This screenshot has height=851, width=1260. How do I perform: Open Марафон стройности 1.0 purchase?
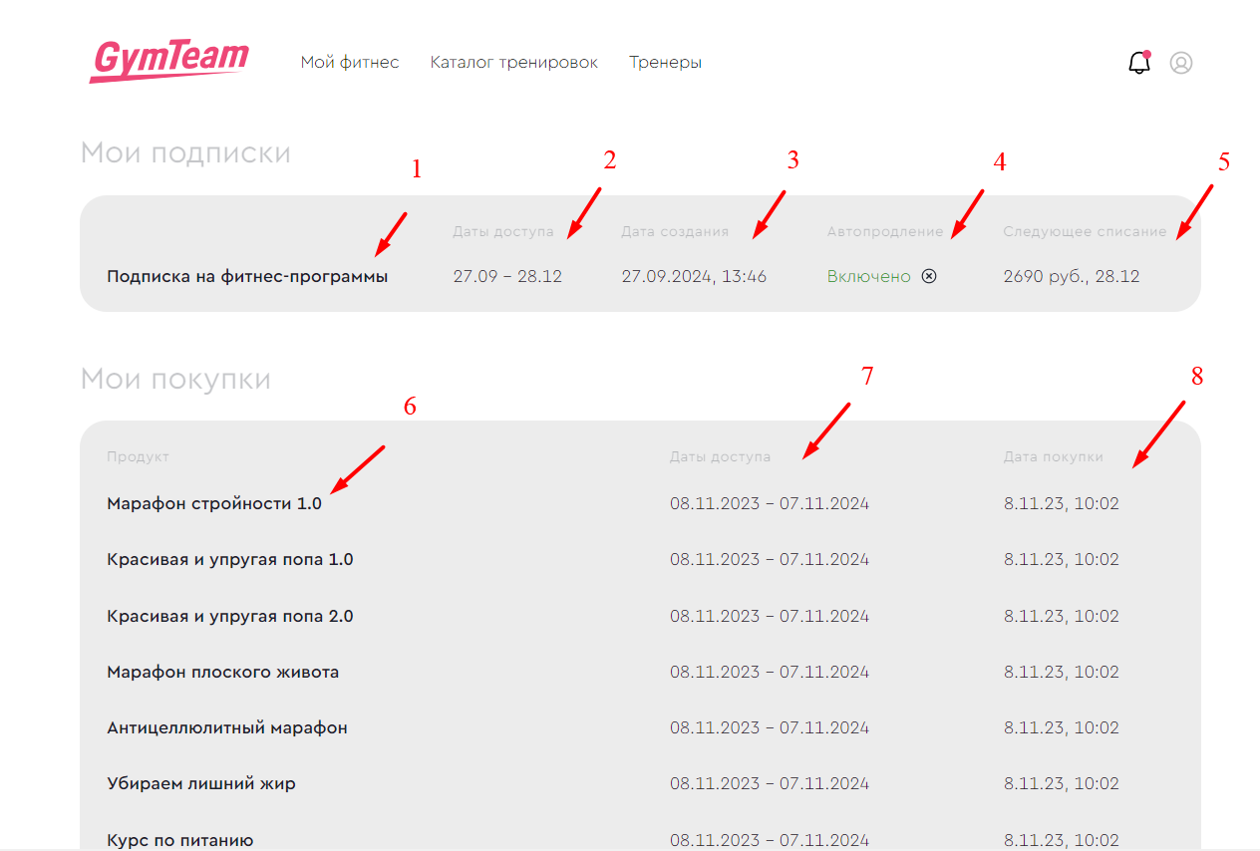tap(214, 503)
